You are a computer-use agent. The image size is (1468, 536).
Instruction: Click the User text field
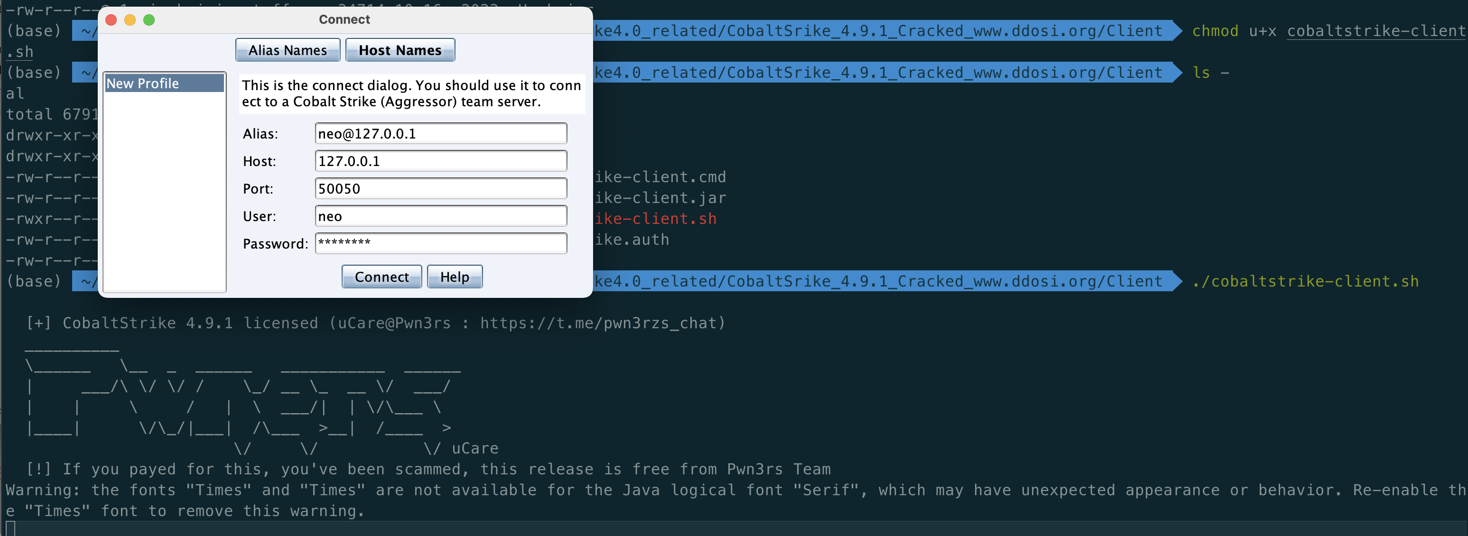(440, 216)
